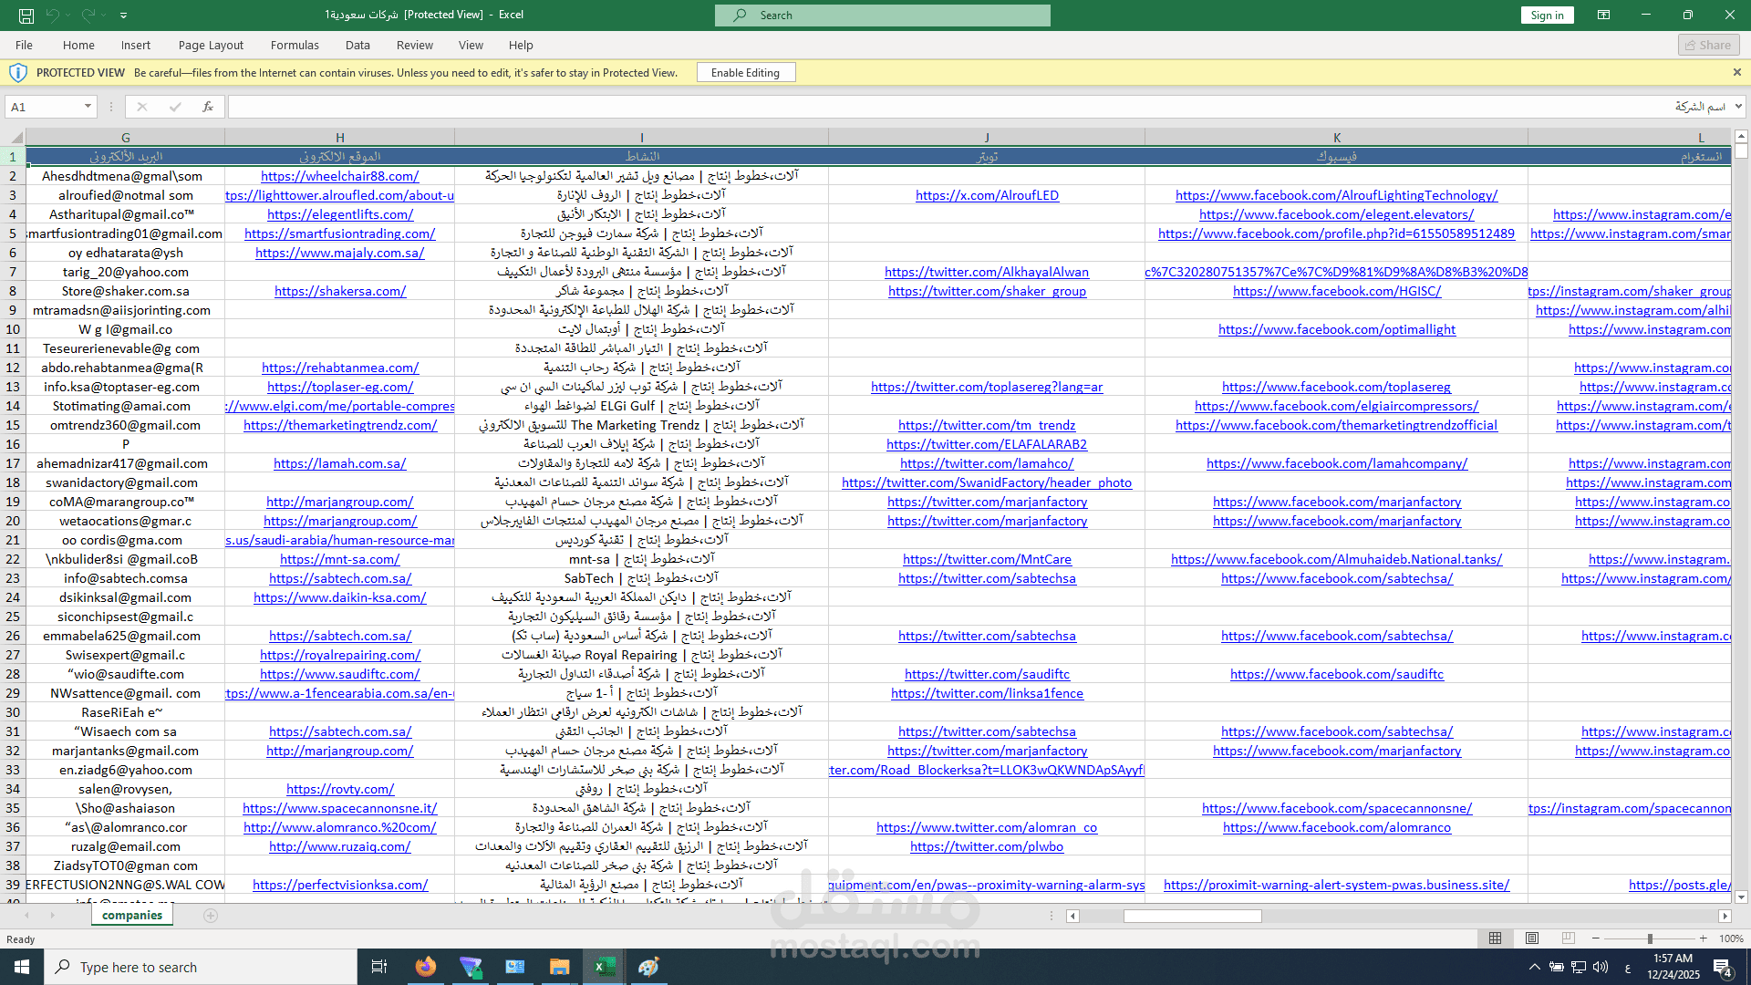
Task: Open Excel from the Windows taskbar
Action: (605, 967)
